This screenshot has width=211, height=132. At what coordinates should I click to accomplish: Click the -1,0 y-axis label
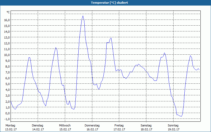[x=7, y=119]
